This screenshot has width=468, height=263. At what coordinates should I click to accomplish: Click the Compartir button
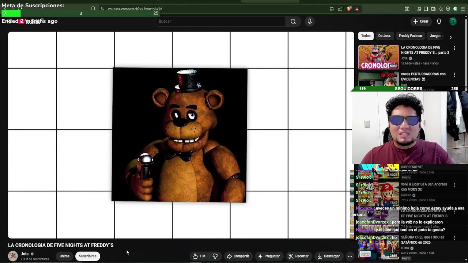(x=238, y=256)
